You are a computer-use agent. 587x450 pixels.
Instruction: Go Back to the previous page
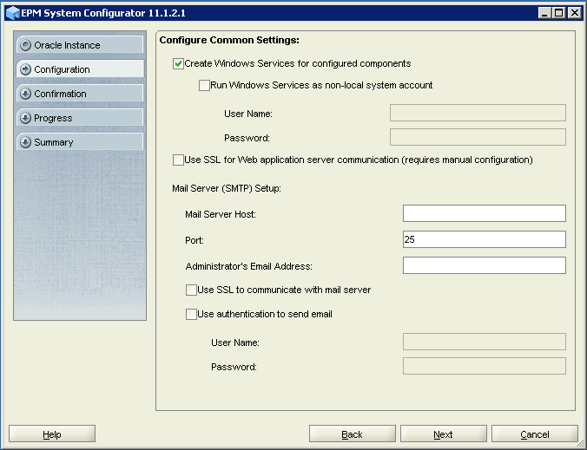coord(352,434)
